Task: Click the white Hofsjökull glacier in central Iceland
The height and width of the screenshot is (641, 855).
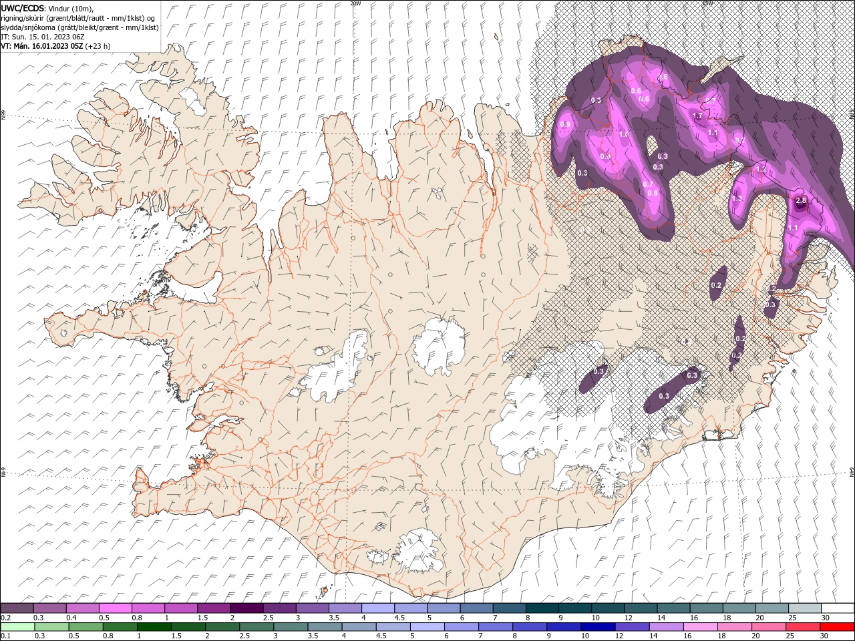Action: 439,347
